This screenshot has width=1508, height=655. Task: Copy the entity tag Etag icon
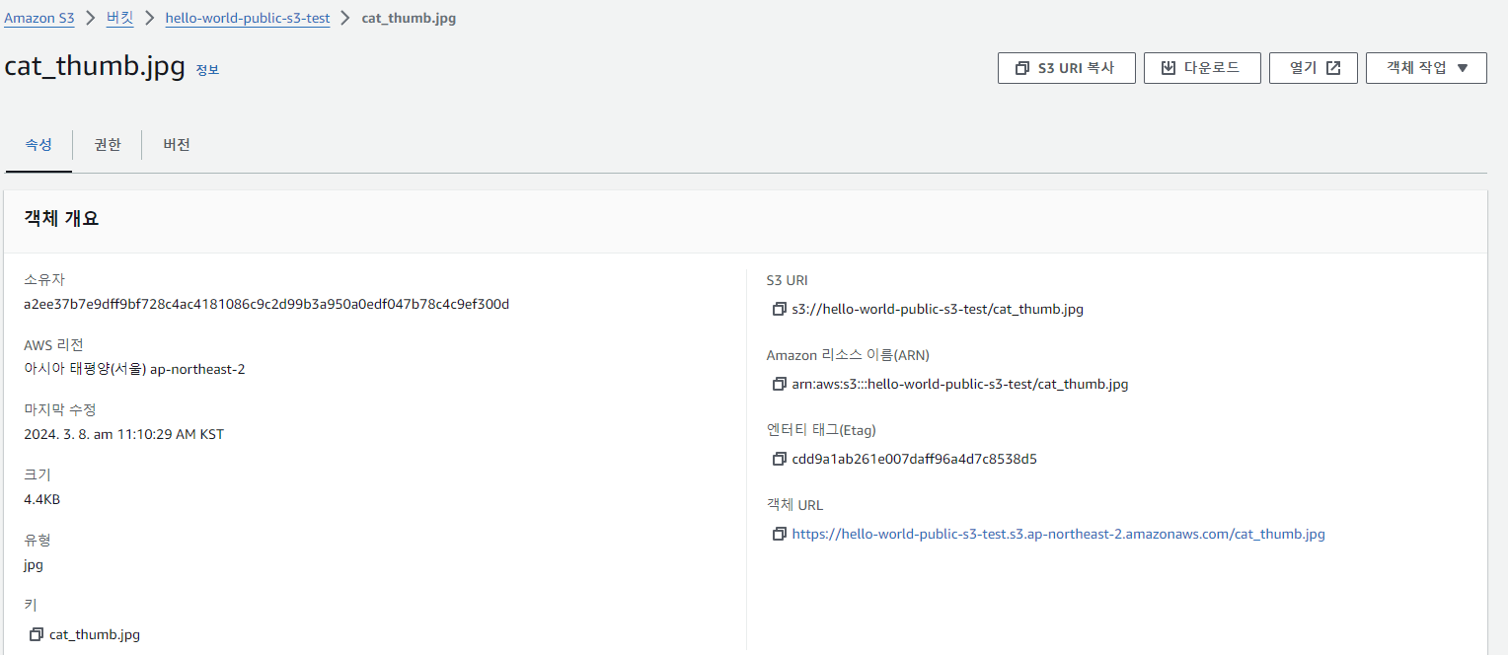pyautogui.click(x=780, y=460)
